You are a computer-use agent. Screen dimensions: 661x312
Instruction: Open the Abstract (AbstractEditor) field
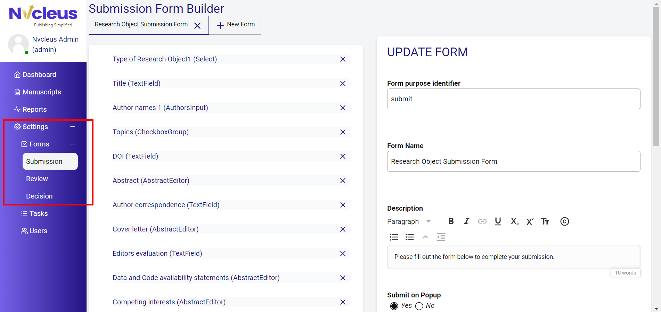tap(151, 180)
